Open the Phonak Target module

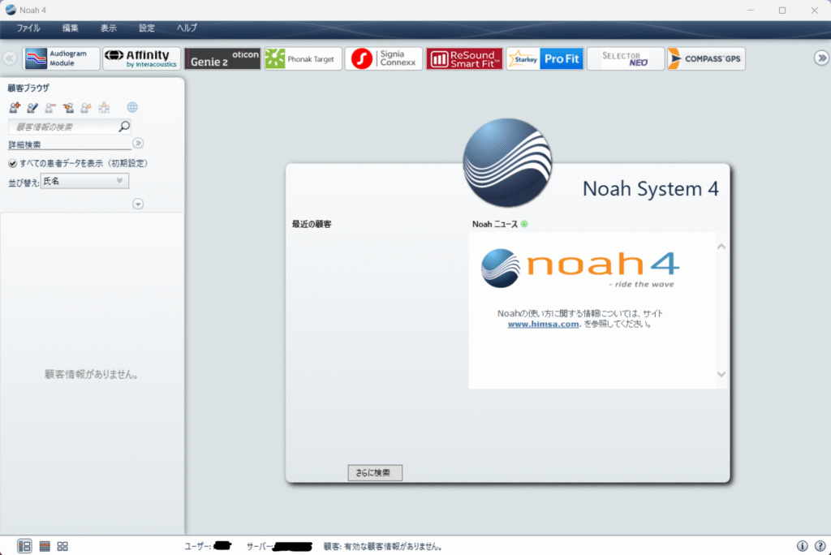[x=304, y=58]
